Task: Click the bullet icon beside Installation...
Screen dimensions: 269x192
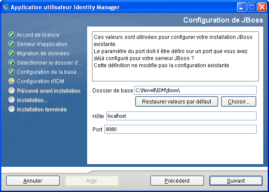Action: tap(11, 100)
